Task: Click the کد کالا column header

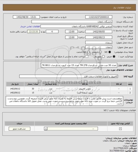Action: tap(119, 84)
